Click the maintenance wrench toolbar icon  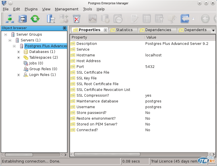[x=172, y=19]
